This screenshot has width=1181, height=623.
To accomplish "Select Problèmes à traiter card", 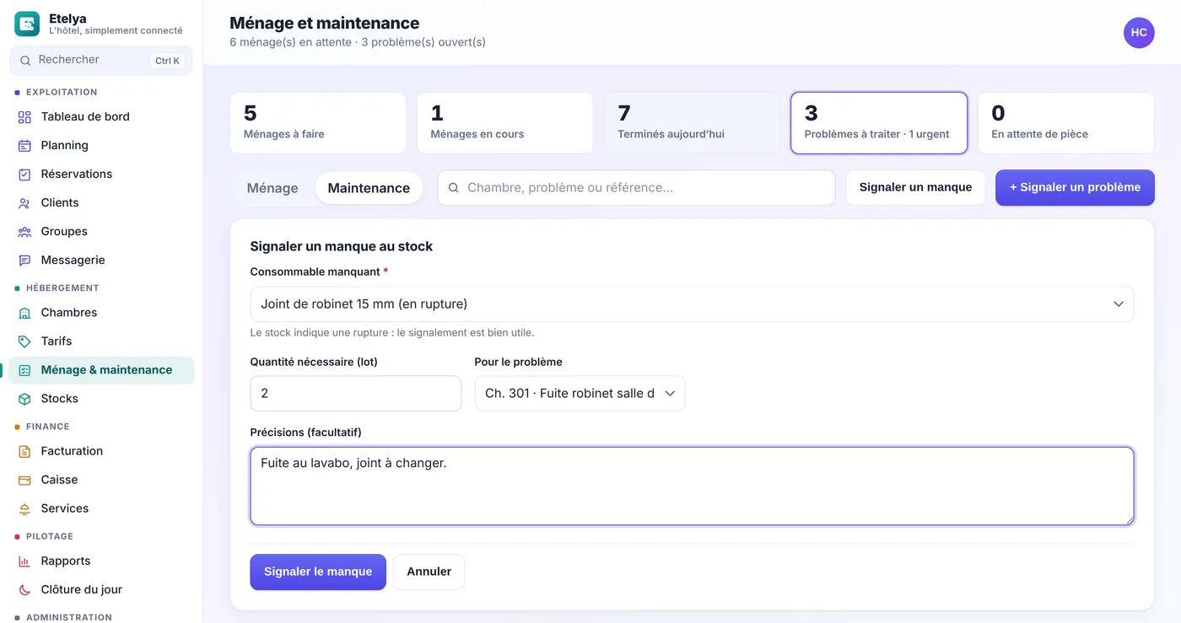I will pos(879,123).
